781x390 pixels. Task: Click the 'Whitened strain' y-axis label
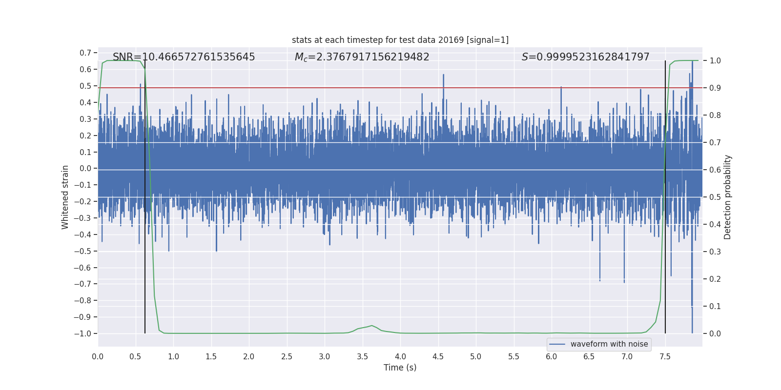[65, 197]
